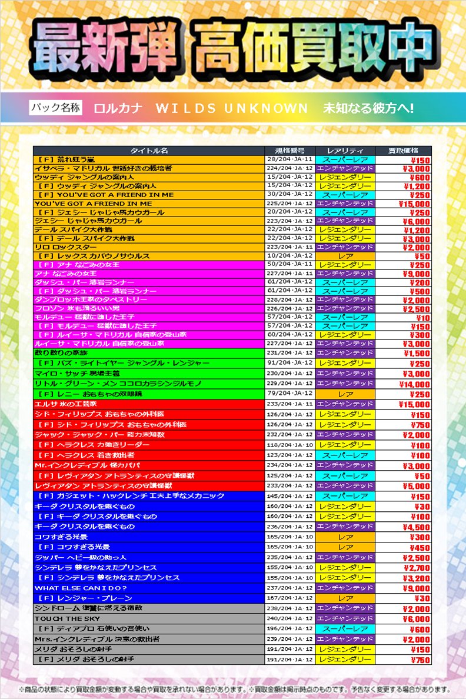
Task: Click spec number 240/204-JA-12
Action: pos(290,619)
